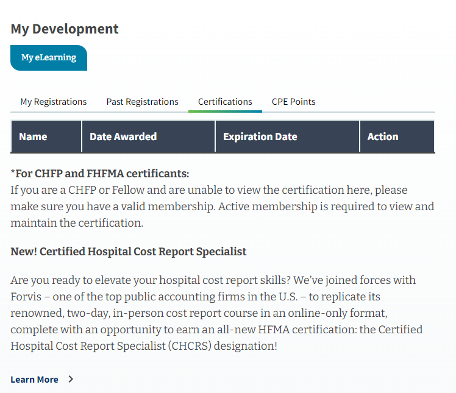
Task: Click the CHFP and FHFMA certificants note heading
Action: tap(100, 174)
